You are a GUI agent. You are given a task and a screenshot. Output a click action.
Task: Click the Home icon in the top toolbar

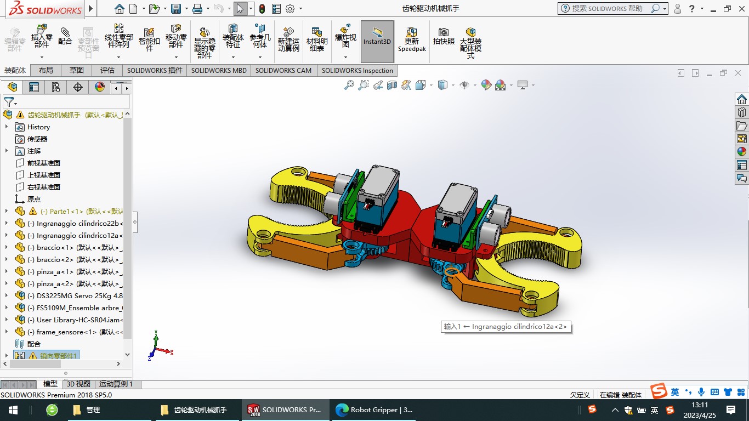click(x=120, y=9)
